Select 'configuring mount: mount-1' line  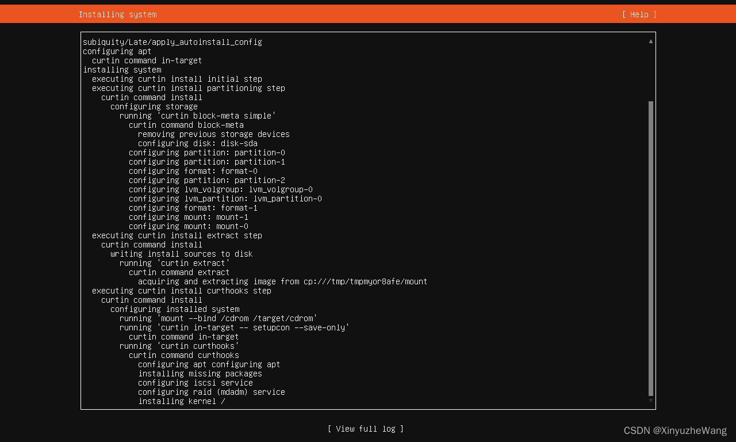[x=189, y=217]
